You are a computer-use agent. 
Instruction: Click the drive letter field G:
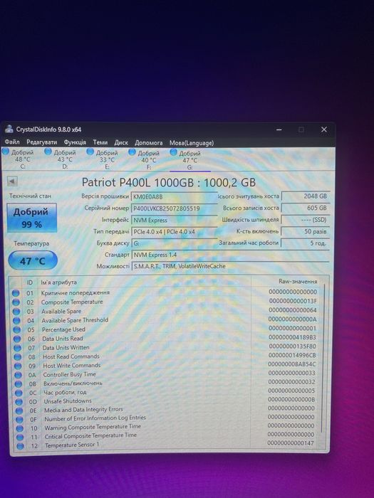click(x=174, y=243)
